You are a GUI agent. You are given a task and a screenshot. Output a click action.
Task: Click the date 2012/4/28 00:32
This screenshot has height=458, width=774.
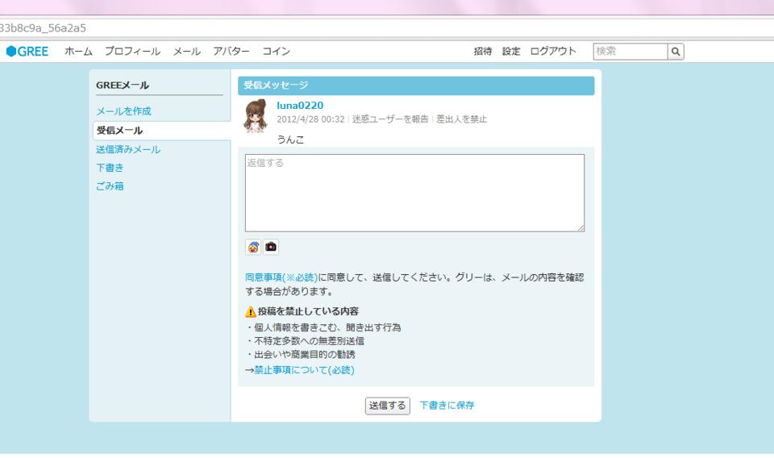click(x=310, y=119)
